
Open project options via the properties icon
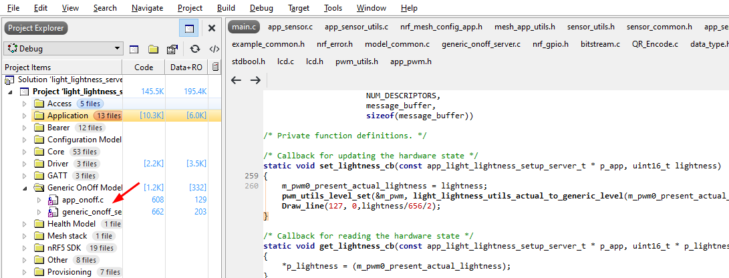point(172,49)
